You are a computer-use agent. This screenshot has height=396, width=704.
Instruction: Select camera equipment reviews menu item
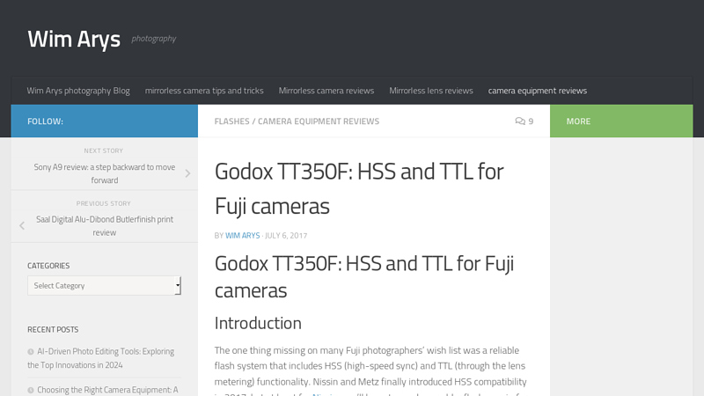coord(538,91)
